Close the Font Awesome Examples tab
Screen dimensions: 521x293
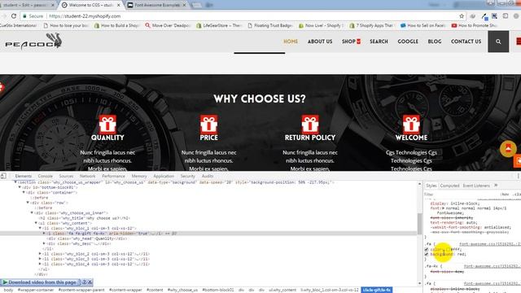coord(185,5)
